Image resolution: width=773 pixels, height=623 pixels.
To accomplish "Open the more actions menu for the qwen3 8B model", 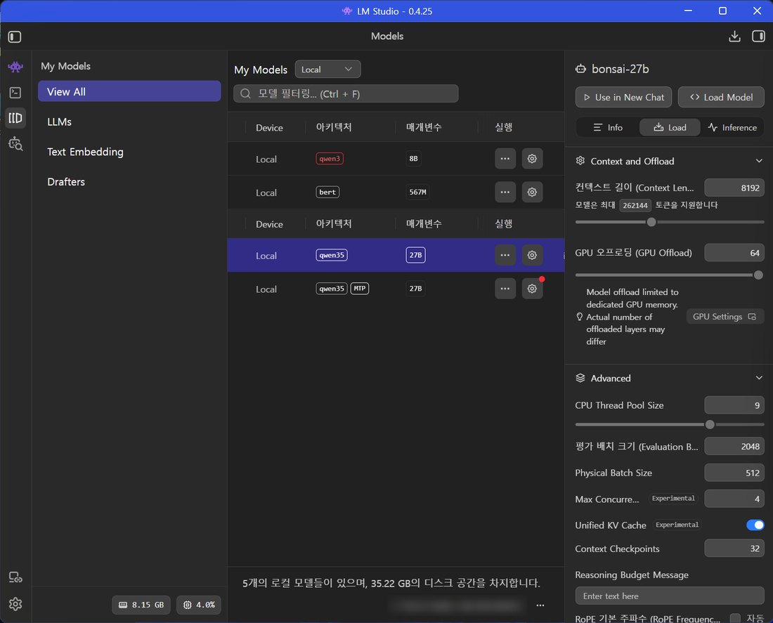I will pyautogui.click(x=505, y=159).
